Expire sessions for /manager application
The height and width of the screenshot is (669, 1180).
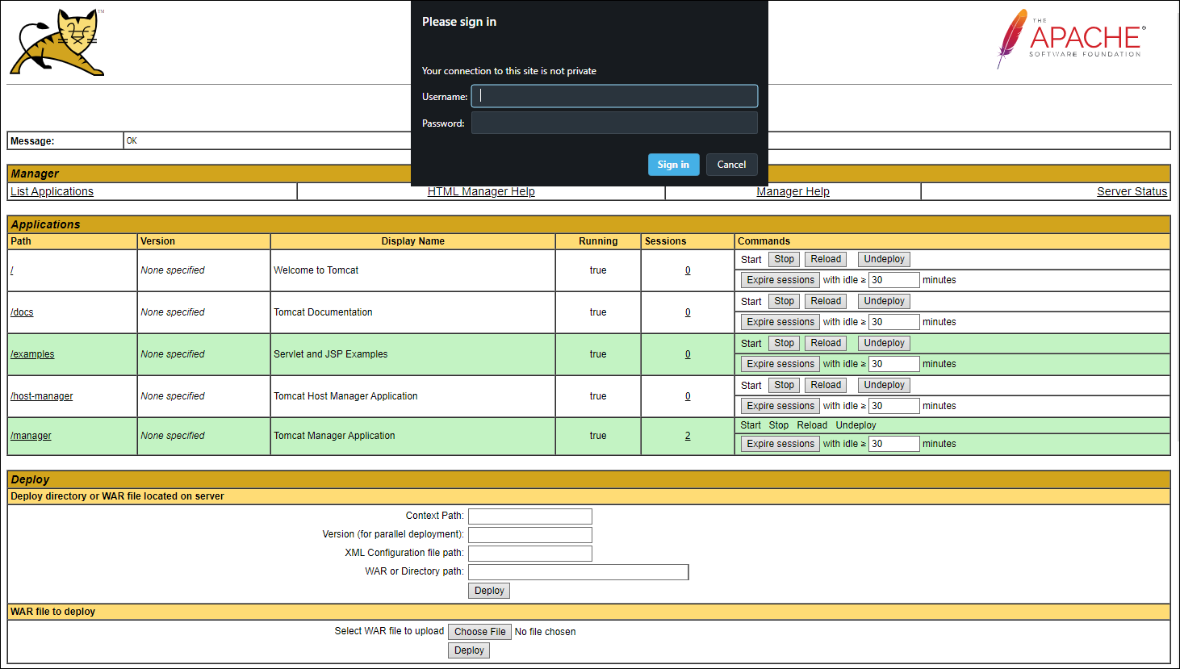780,444
